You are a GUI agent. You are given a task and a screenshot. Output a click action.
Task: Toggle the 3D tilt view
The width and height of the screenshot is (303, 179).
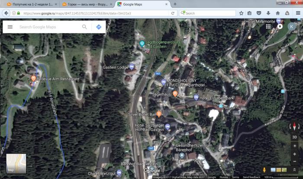click(x=294, y=137)
